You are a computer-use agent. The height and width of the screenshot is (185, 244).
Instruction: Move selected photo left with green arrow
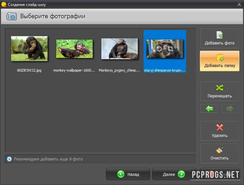pos(209,109)
